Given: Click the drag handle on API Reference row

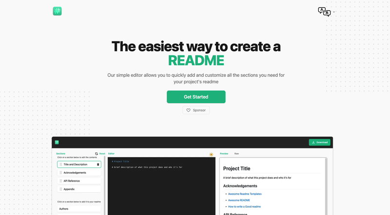Looking at the screenshot, I should (60, 181).
